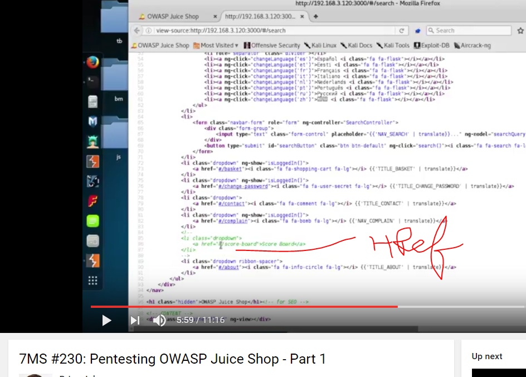Launch Faraday red F dock icon
This screenshot has width=526, height=377.
click(x=92, y=201)
